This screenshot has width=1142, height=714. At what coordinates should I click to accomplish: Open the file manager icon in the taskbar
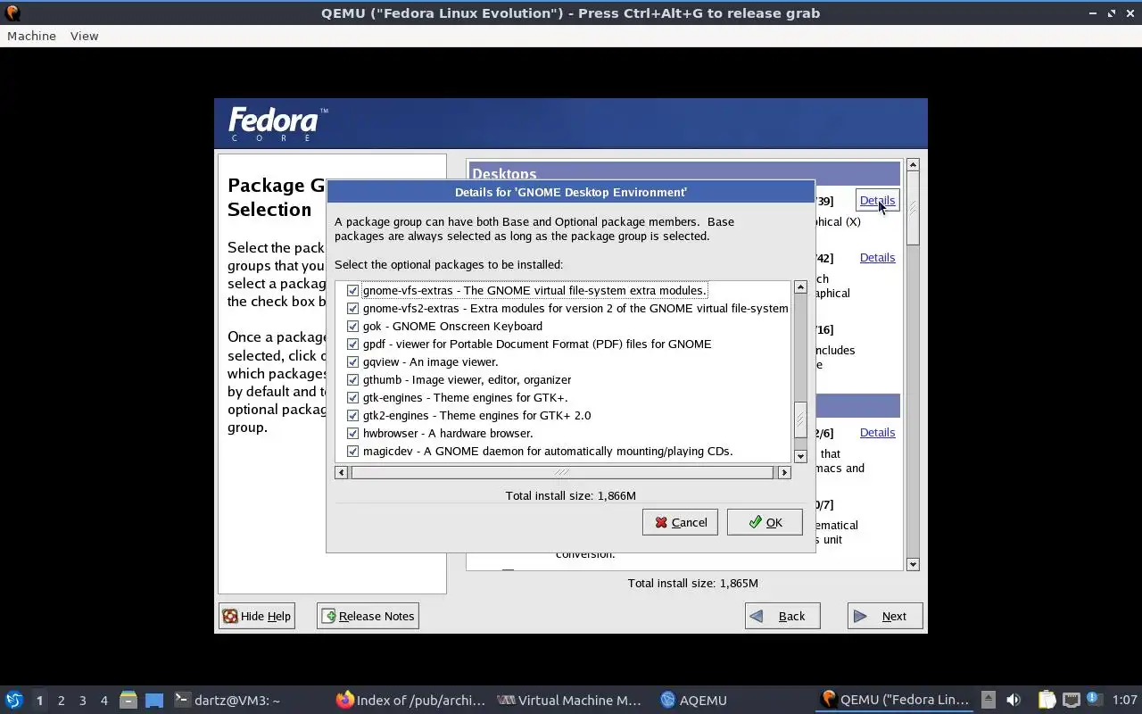point(128,701)
